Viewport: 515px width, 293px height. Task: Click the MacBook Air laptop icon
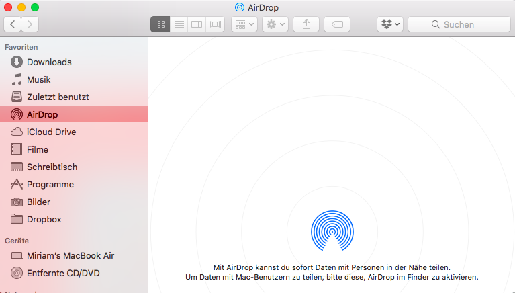click(17, 255)
